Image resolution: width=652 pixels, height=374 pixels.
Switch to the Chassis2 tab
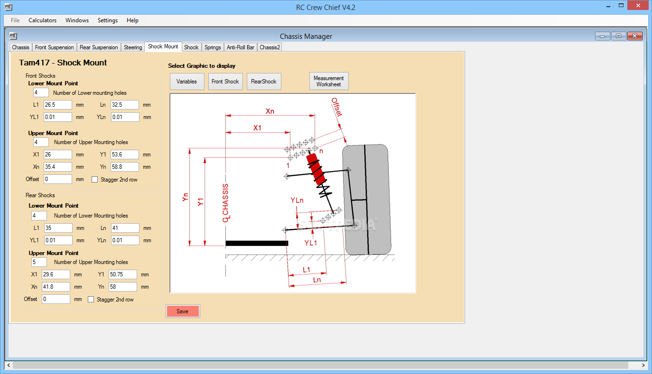click(x=270, y=47)
